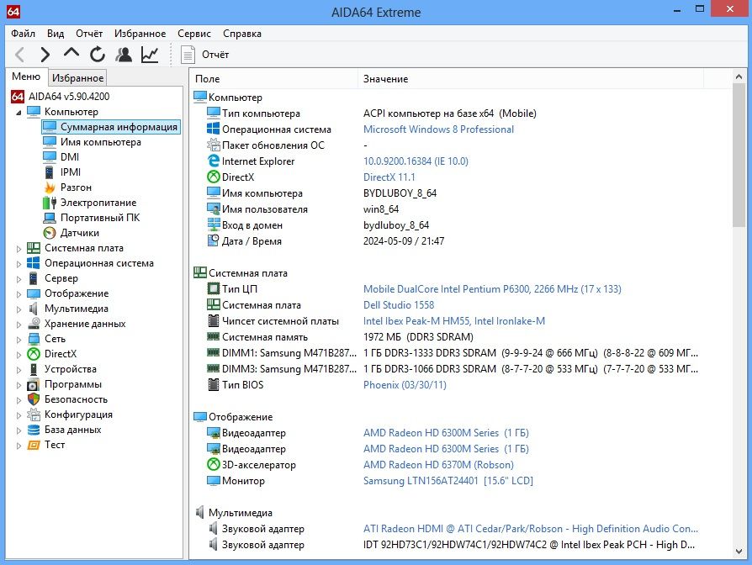Image resolution: width=752 pixels, height=565 pixels.
Task: Expand the Отображение tree node
Action: click(x=19, y=294)
